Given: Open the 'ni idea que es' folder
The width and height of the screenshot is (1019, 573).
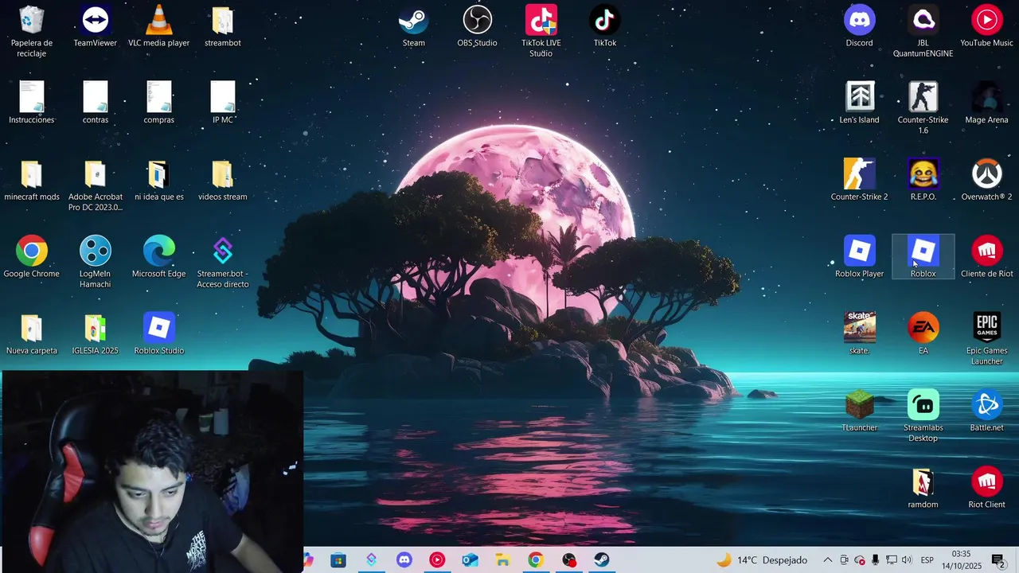Looking at the screenshot, I should pos(159,181).
